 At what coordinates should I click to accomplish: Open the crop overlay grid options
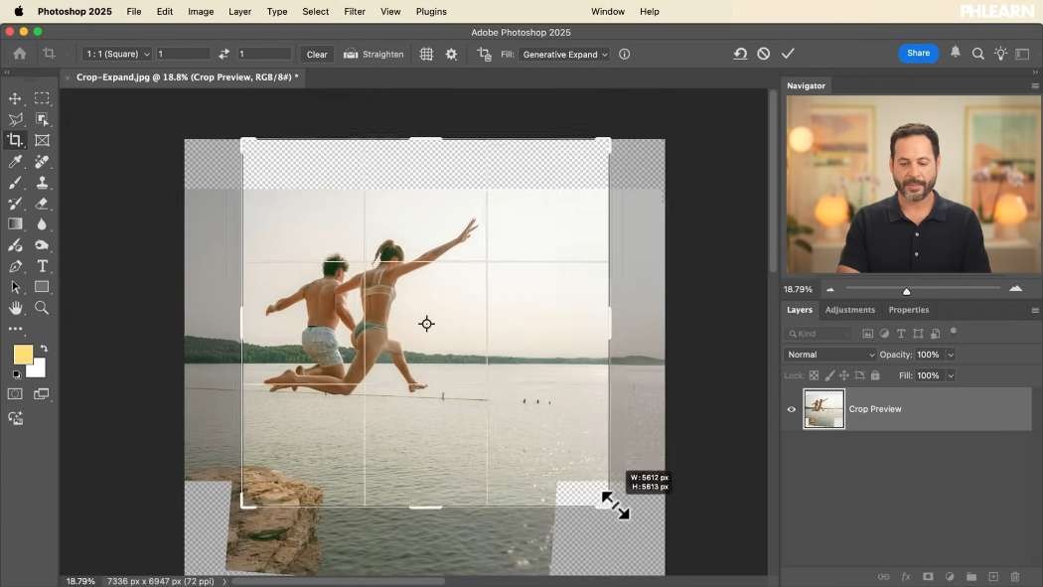click(426, 55)
